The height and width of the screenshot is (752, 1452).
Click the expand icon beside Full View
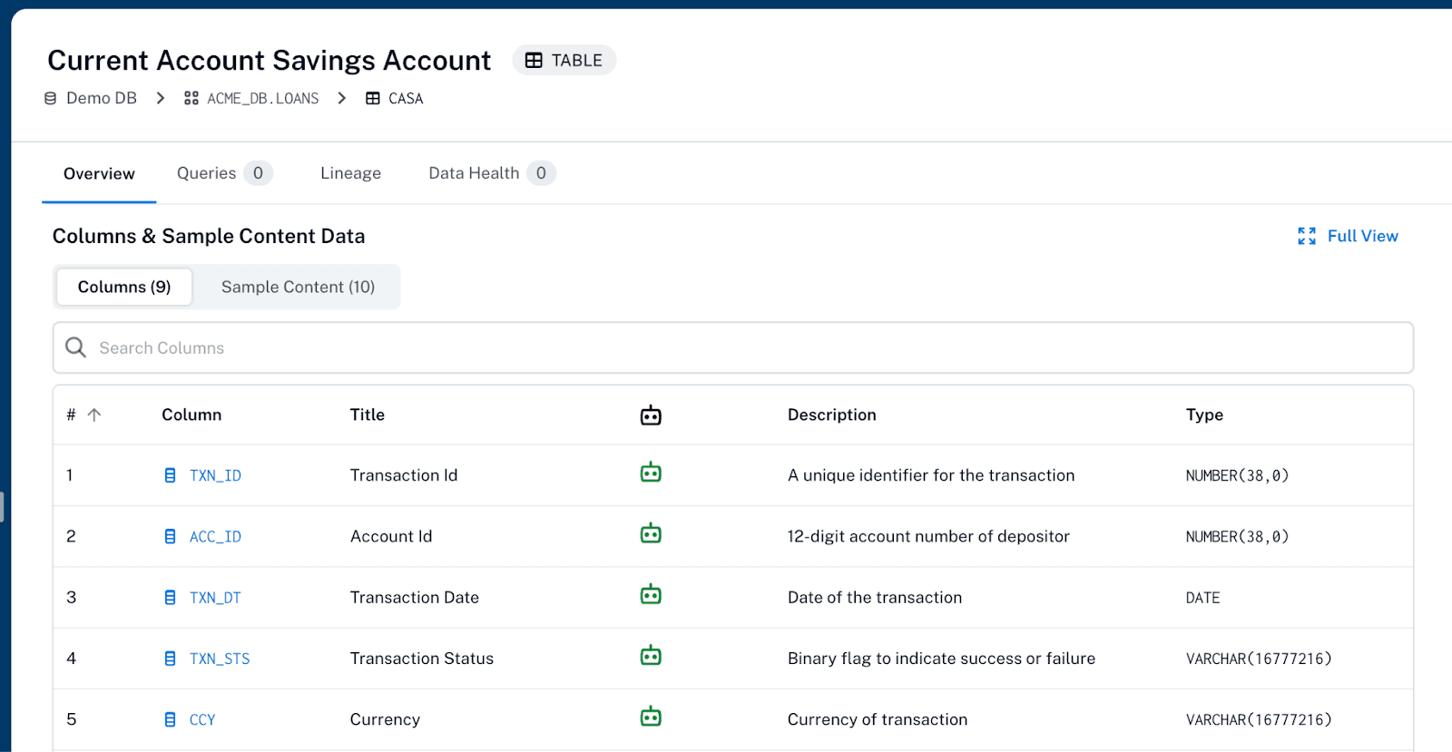click(1307, 236)
